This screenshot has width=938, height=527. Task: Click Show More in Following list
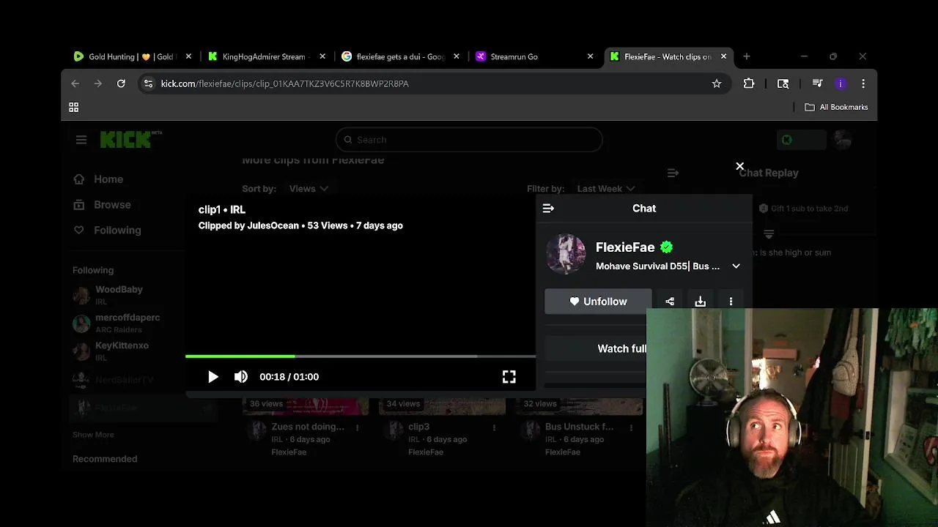pyautogui.click(x=93, y=435)
